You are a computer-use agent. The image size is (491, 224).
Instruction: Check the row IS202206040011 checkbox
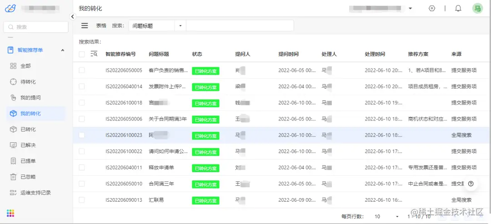[82, 168]
